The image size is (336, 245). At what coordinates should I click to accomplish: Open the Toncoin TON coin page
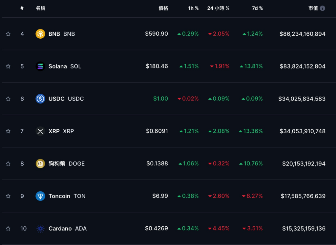coord(67,196)
